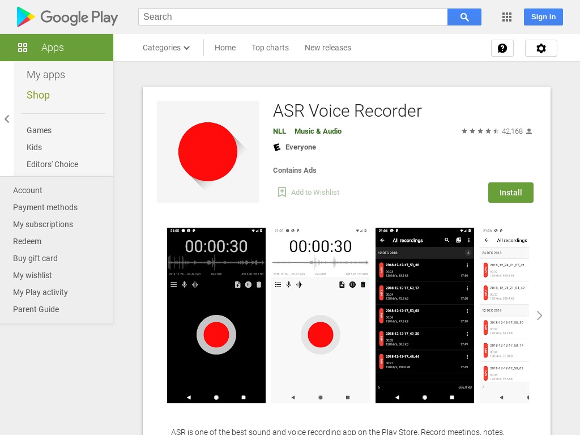
Task: Click into the Search input field
Action: point(293,17)
